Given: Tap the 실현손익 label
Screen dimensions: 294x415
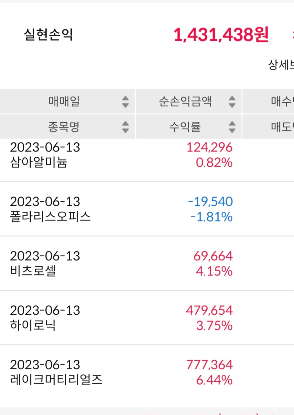Looking at the screenshot, I should [x=48, y=35].
